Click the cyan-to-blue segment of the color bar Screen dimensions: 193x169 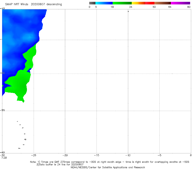click(x=104, y=3)
